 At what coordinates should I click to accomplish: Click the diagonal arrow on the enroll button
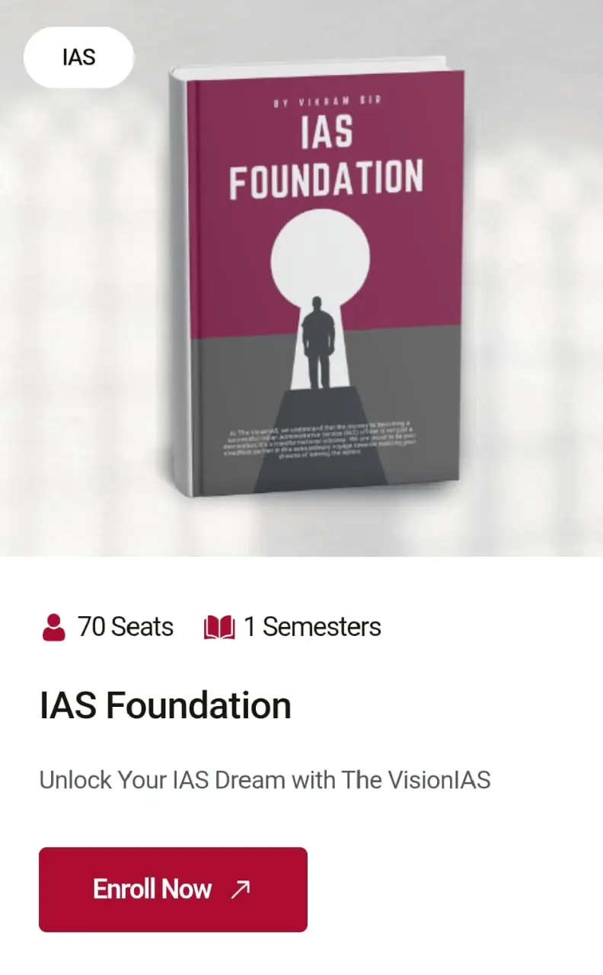(x=241, y=888)
